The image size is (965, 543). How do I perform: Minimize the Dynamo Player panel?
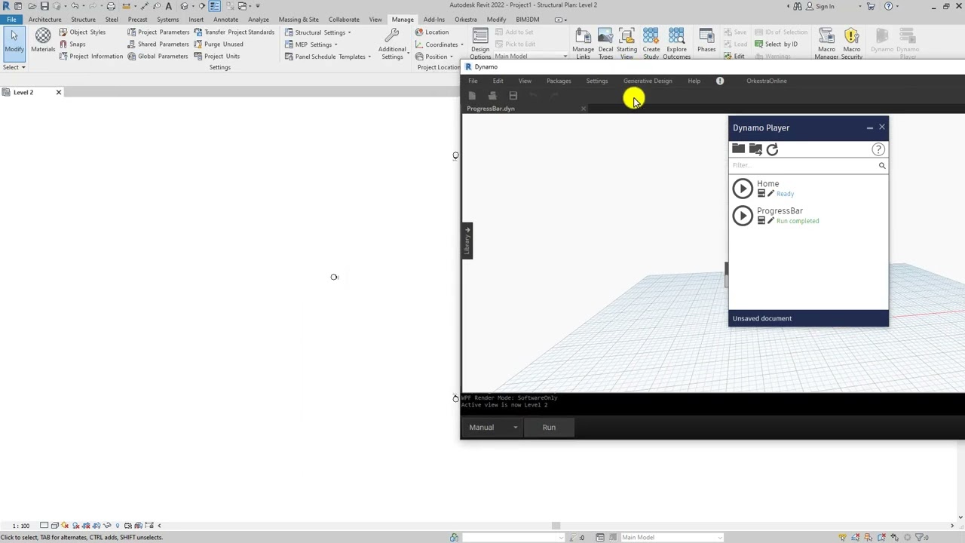pyautogui.click(x=869, y=127)
